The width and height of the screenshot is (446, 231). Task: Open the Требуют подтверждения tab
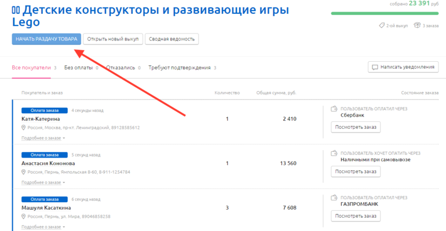click(179, 68)
